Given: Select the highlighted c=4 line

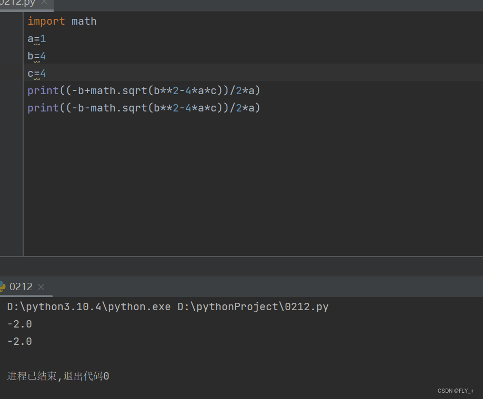Looking at the screenshot, I should pyautogui.click(x=36, y=73).
